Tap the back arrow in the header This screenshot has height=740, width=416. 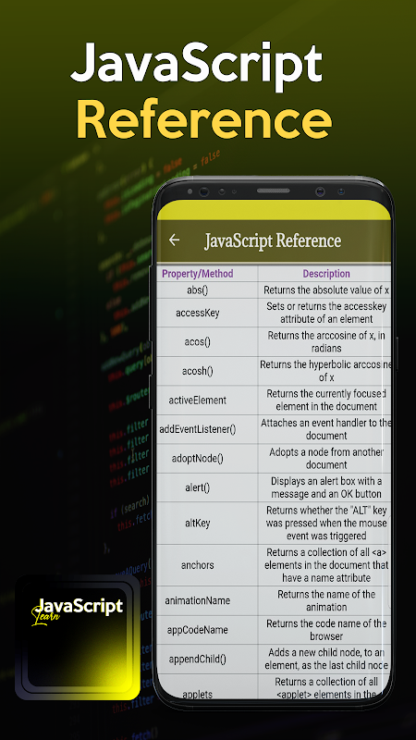tap(174, 240)
